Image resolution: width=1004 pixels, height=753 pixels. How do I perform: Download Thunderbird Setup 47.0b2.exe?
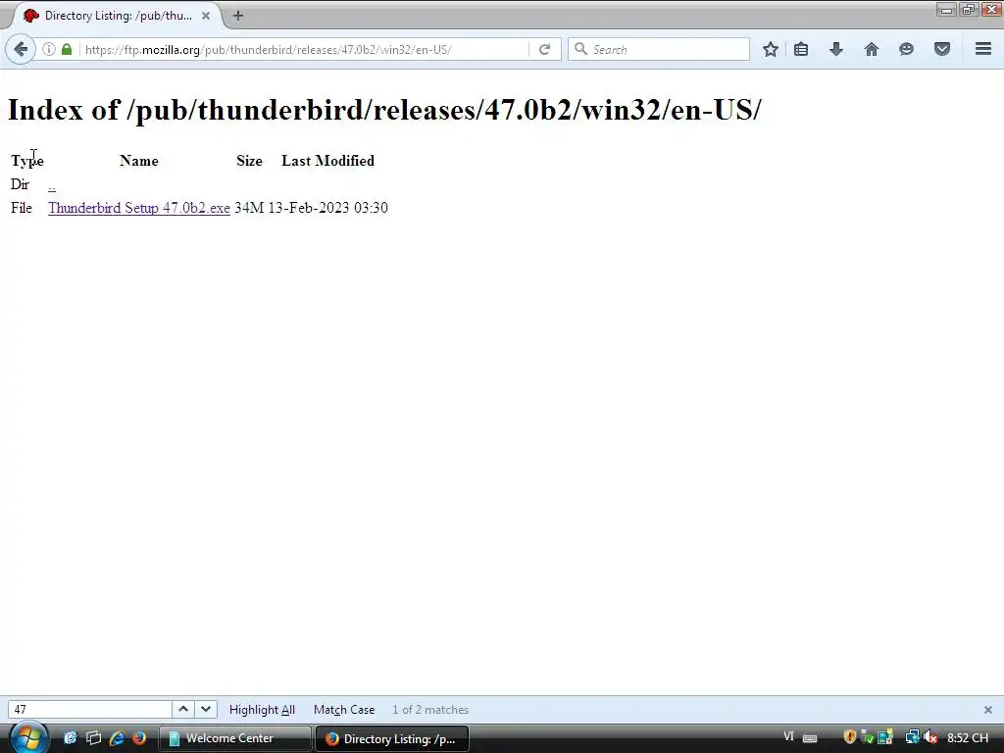[139, 208]
